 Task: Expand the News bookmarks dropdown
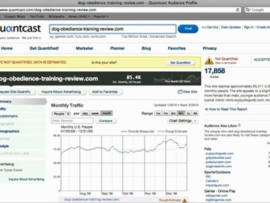click(x=79, y=16)
